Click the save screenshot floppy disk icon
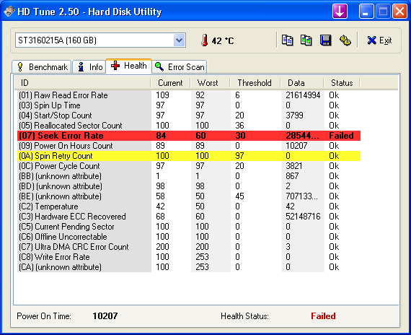This screenshot has width=411, height=335. point(325,40)
